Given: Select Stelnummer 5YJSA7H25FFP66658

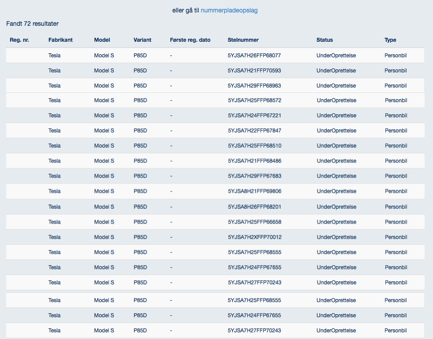Looking at the screenshot, I should tap(255, 222).
